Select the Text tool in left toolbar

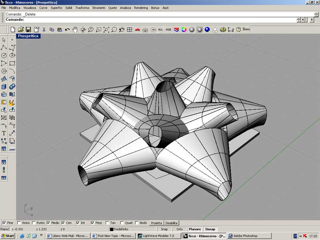pyautogui.click(x=4, y=133)
